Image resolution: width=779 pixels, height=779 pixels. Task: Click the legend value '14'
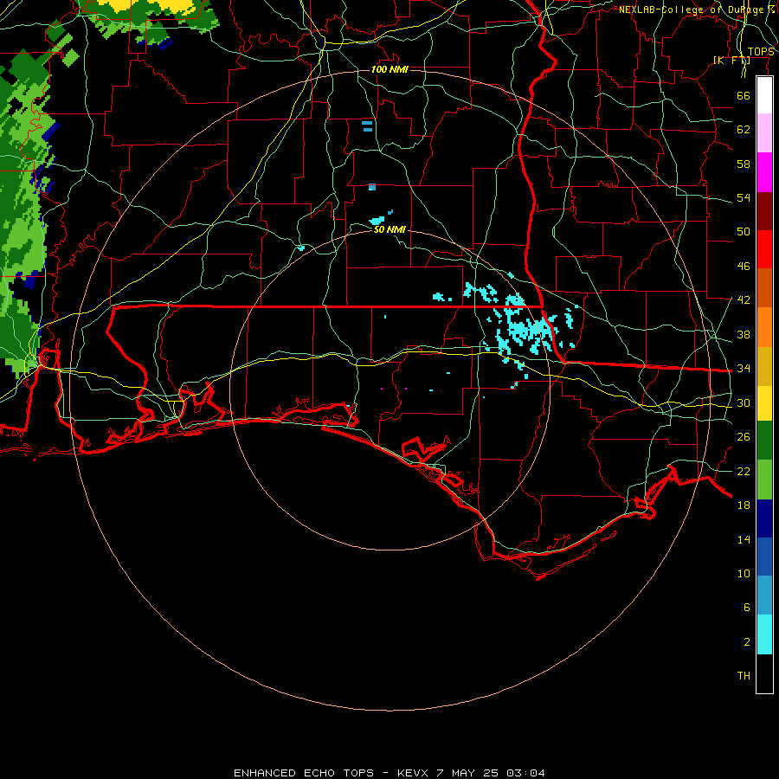(x=744, y=539)
